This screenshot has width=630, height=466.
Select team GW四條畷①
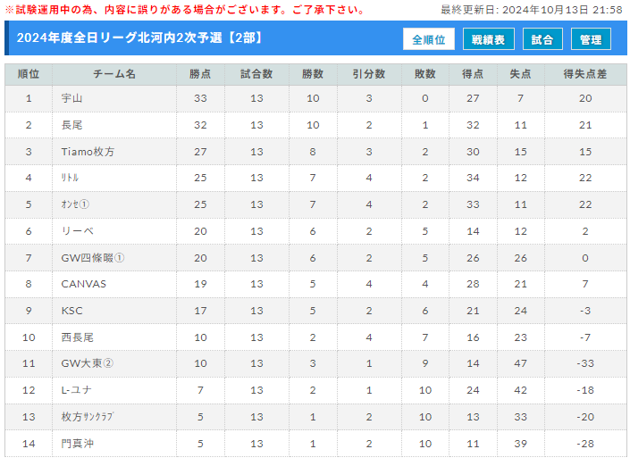tap(93, 258)
